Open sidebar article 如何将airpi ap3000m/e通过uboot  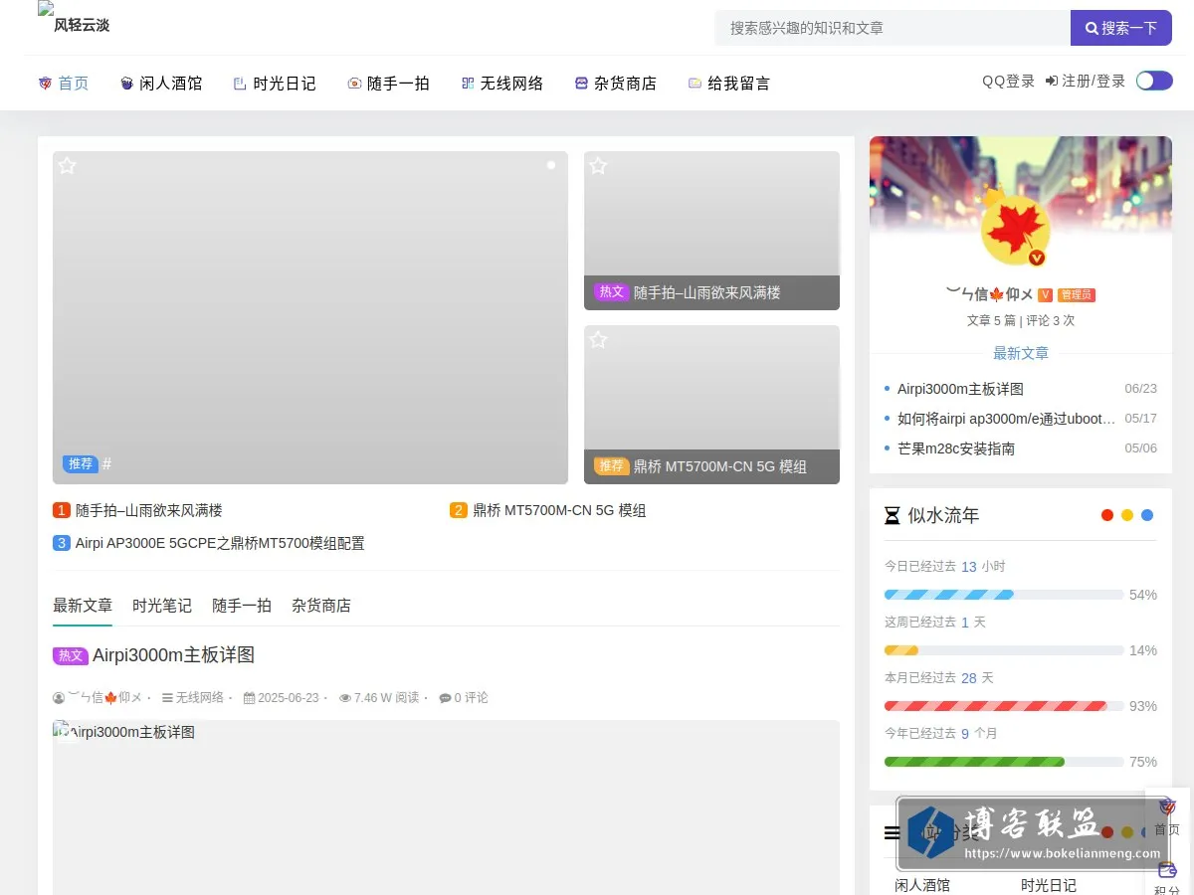(x=1006, y=419)
